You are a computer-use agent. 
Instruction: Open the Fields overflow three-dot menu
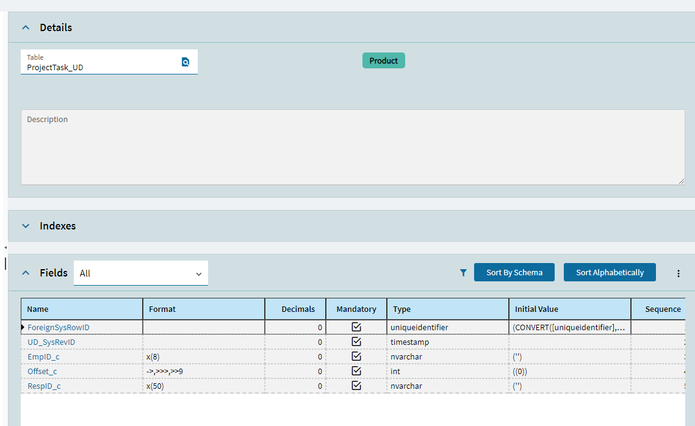678,273
